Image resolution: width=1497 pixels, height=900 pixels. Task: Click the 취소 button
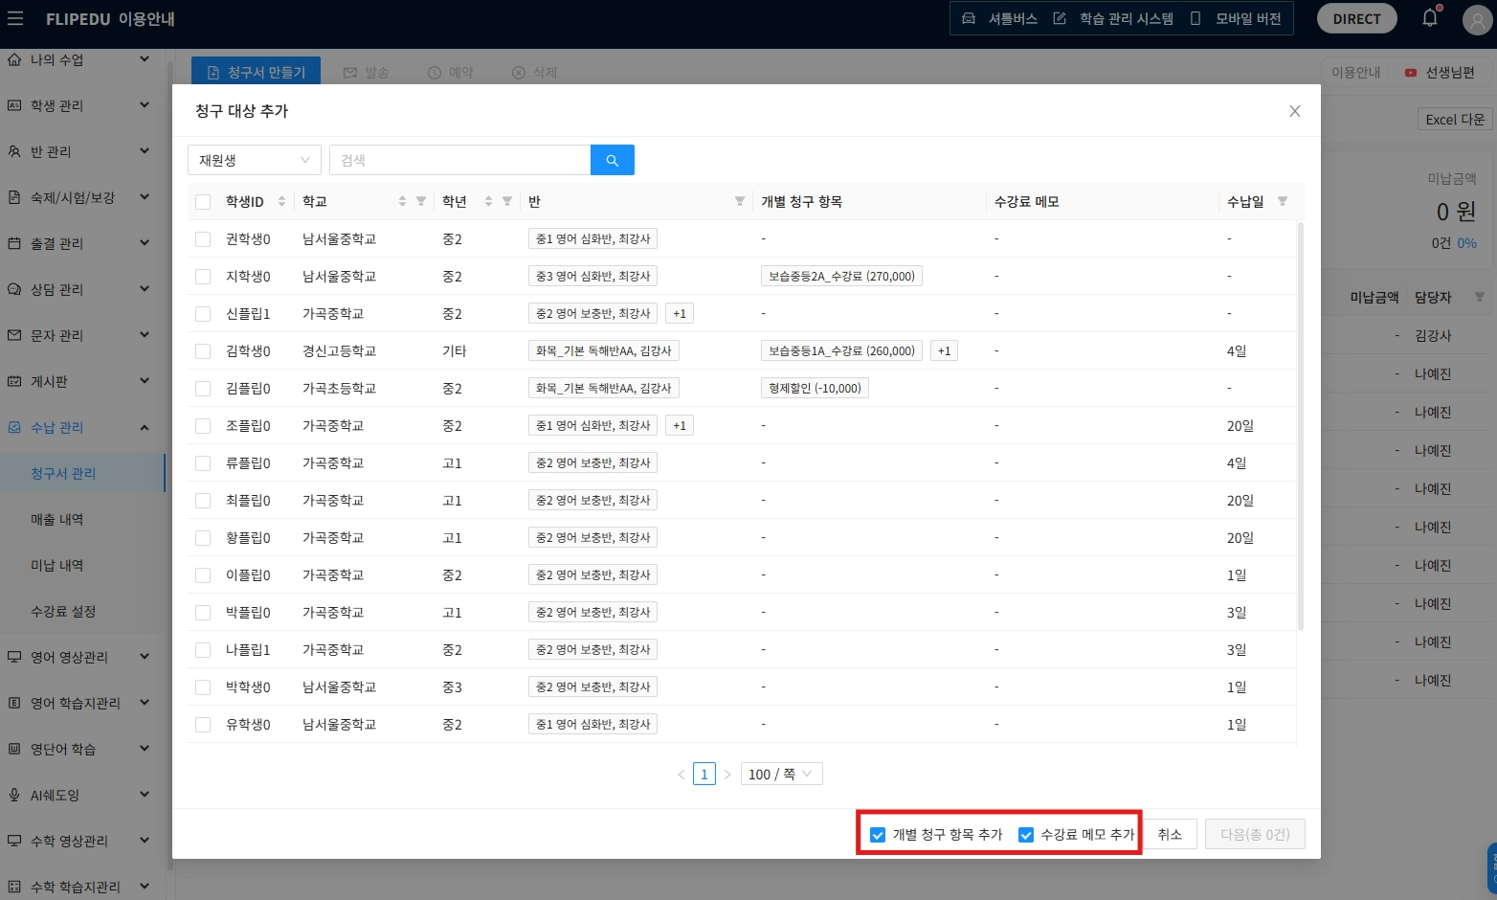point(1170,835)
